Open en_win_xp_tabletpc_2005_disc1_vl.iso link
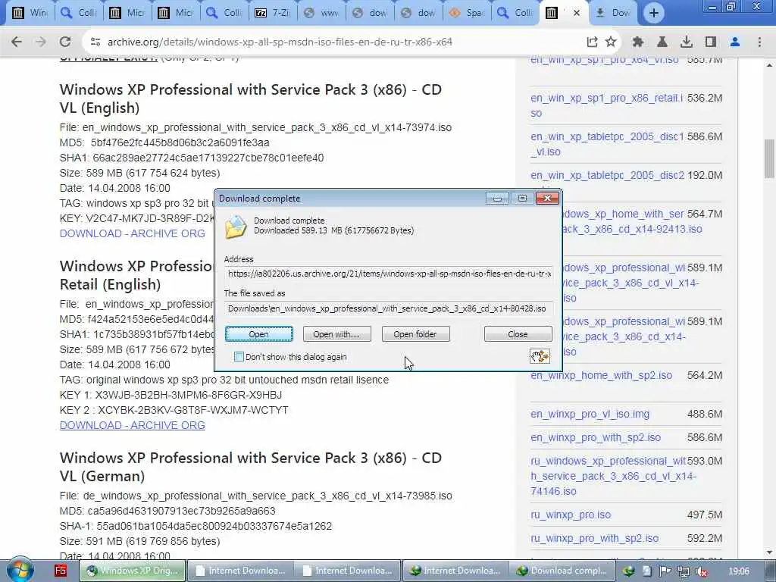776x582 pixels. [x=607, y=144]
